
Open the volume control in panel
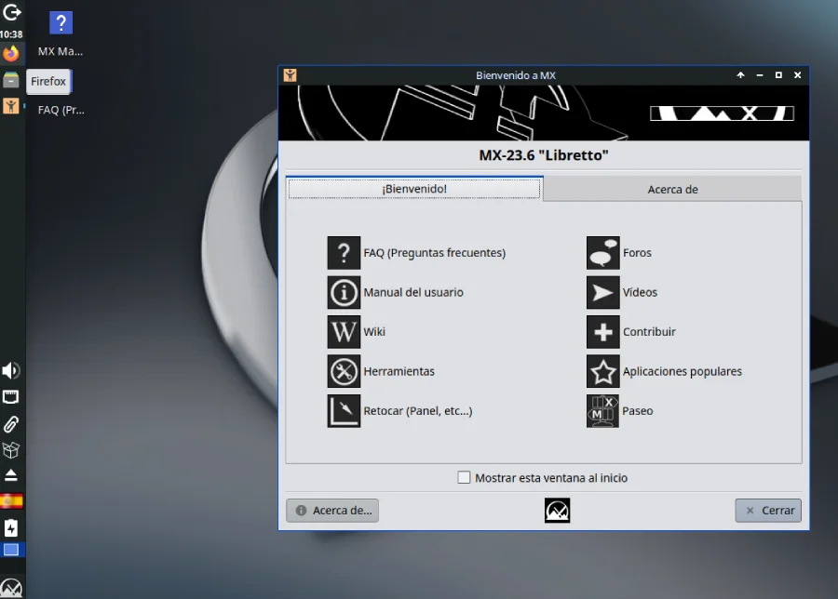(x=11, y=371)
